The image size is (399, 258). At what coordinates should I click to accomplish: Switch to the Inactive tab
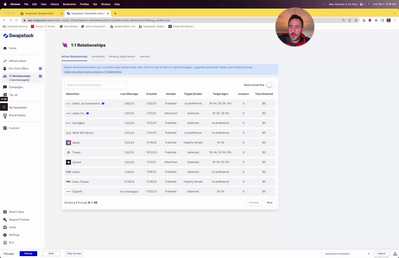coord(145,57)
